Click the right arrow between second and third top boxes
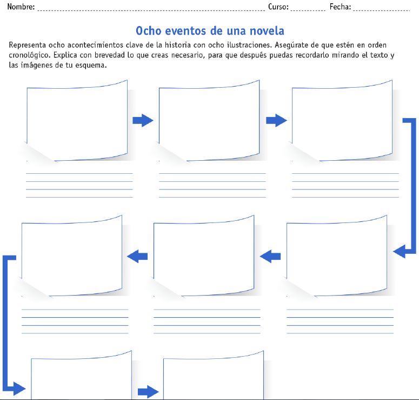 coord(276,121)
